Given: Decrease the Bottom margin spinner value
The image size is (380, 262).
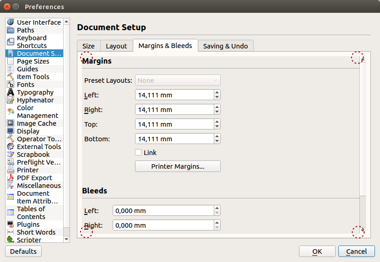Looking at the screenshot, I should [x=217, y=141].
